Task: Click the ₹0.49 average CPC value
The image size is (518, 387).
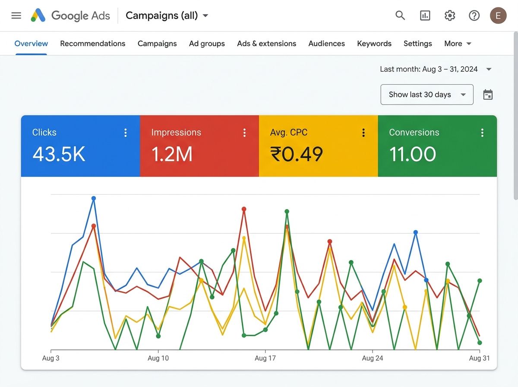Action: [x=297, y=154]
